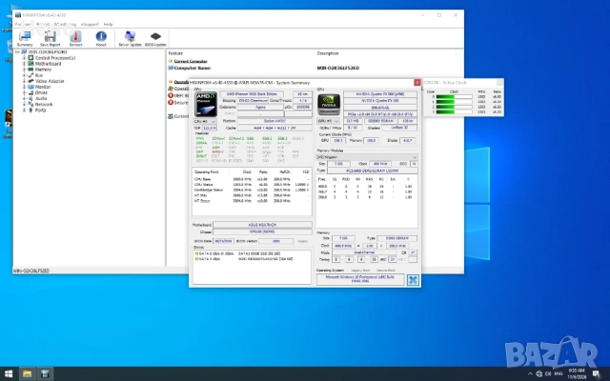Click the Socket AM3 platform field
610x381 pixels.
coord(274,121)
